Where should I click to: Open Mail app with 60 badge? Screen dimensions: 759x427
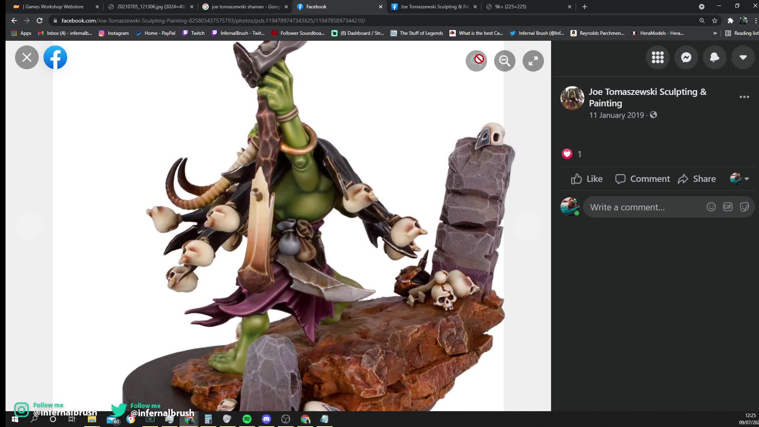coord(112,419)
